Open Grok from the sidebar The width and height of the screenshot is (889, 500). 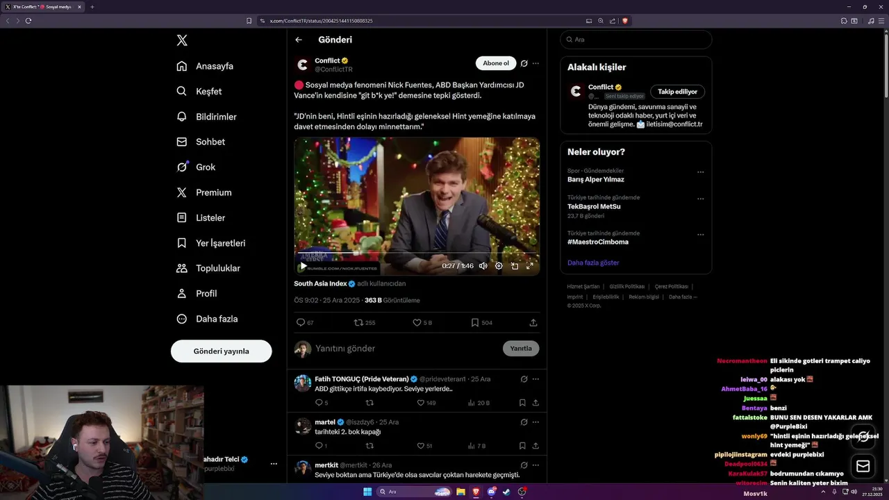196,167
